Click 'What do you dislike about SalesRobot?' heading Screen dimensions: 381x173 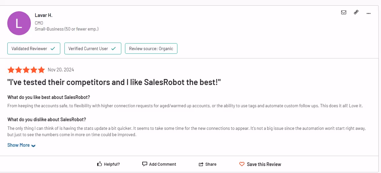[47, 120]
